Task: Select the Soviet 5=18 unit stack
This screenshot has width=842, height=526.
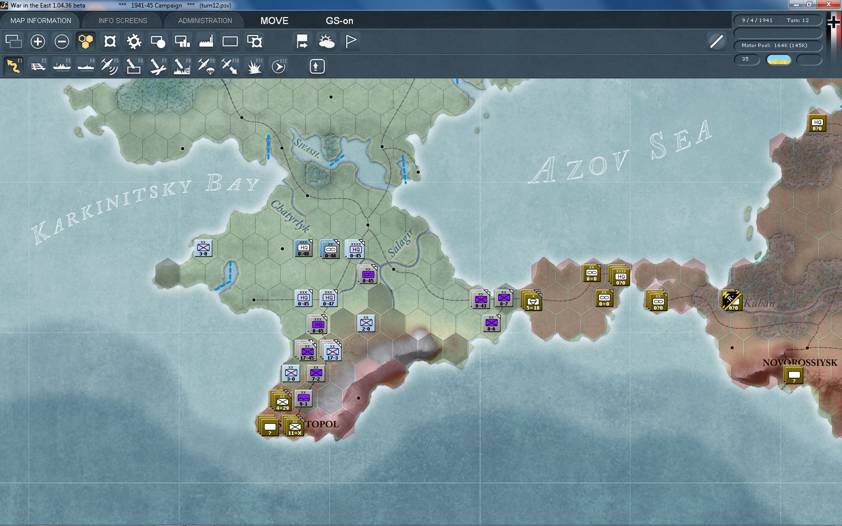Action: pos(532,301)
